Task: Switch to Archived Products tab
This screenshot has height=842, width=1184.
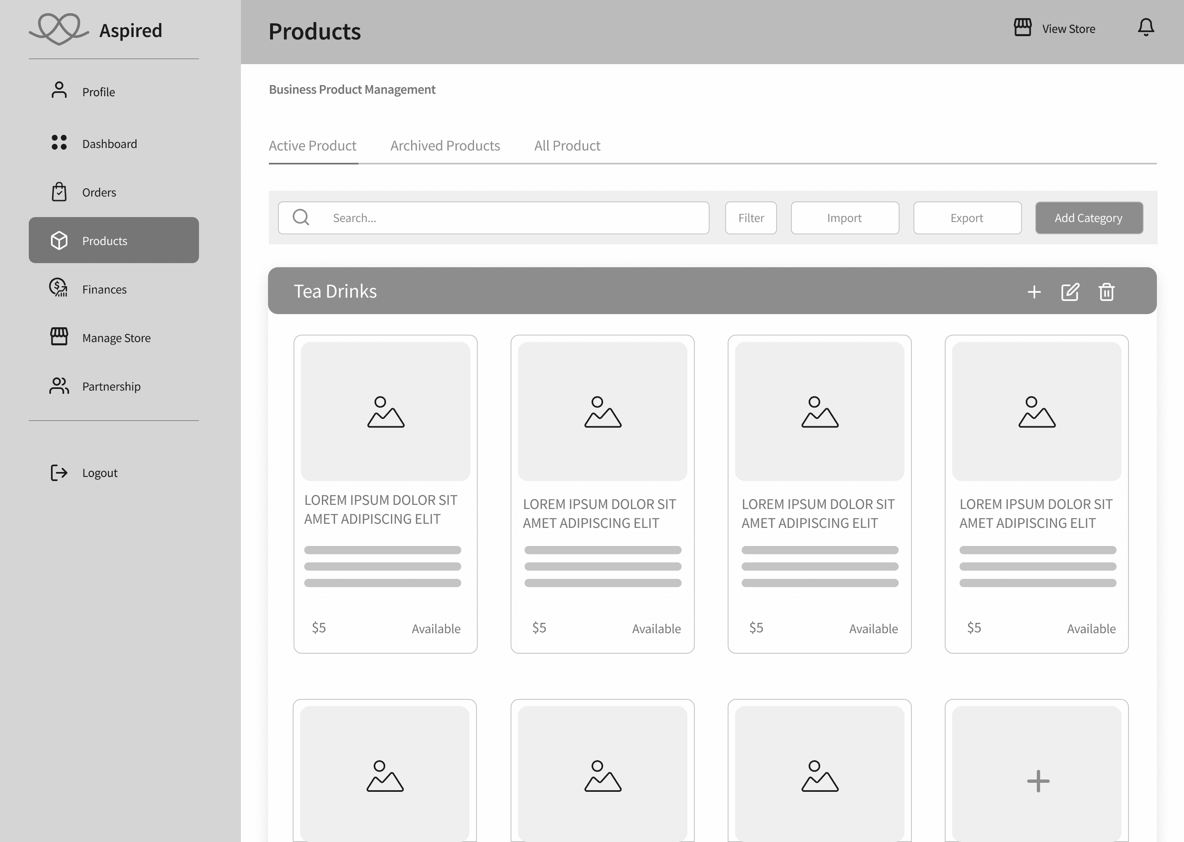Action: click(445, 146)
